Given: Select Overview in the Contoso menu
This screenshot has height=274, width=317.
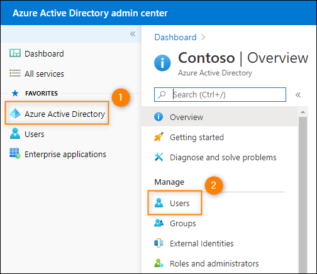Looking at the screenshot, I should pyautogui.click(x=220, y=117).
